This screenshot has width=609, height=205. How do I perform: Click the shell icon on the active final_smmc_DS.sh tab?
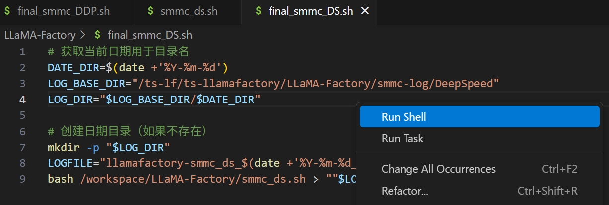pos(258,11)
